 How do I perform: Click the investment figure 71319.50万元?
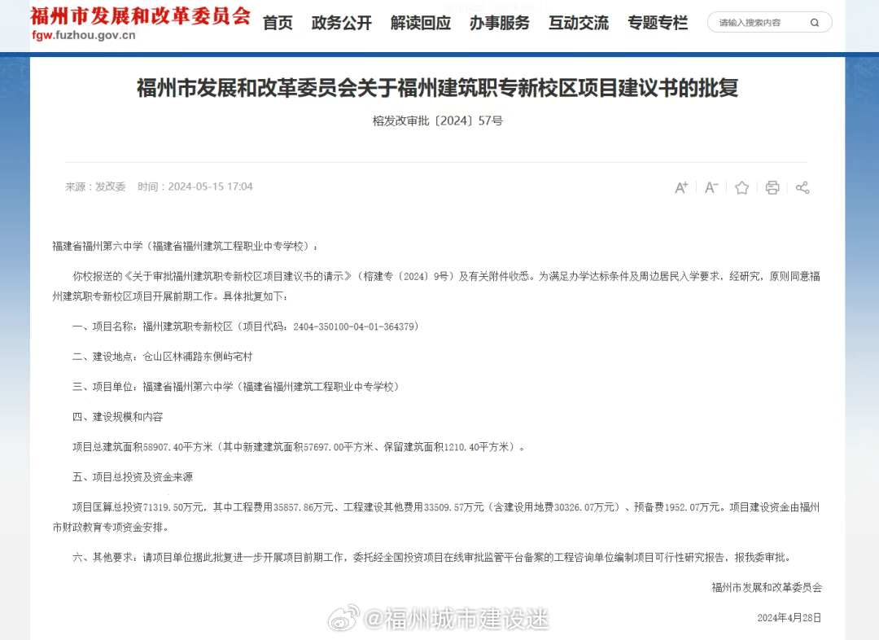[173, 507]
